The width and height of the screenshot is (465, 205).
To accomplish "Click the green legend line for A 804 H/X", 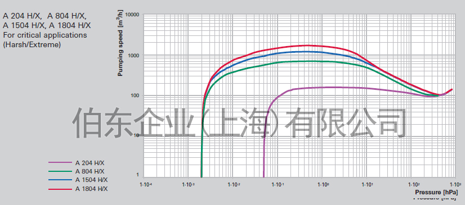I will coord(60,171).
